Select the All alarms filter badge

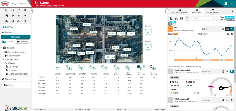(x=170, y=24)
